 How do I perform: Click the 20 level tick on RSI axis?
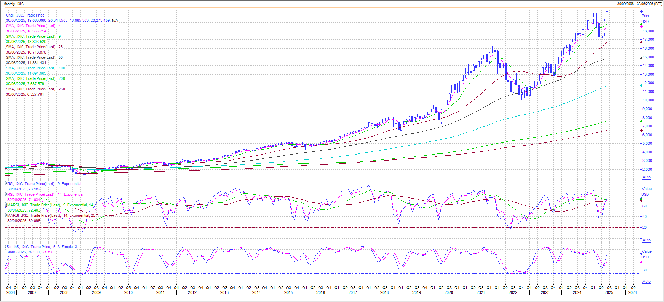point(645,227)
